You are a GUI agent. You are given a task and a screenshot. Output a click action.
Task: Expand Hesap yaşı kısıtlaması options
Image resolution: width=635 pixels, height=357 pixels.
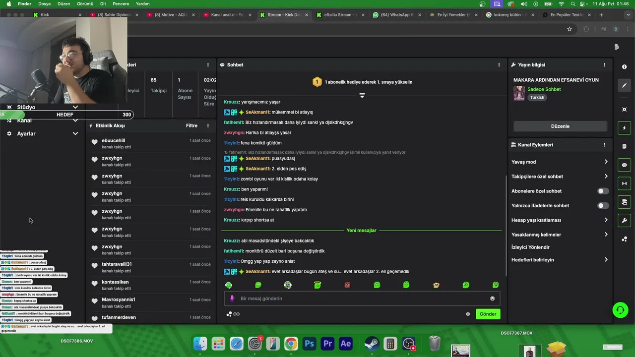[x=560, y=220]
